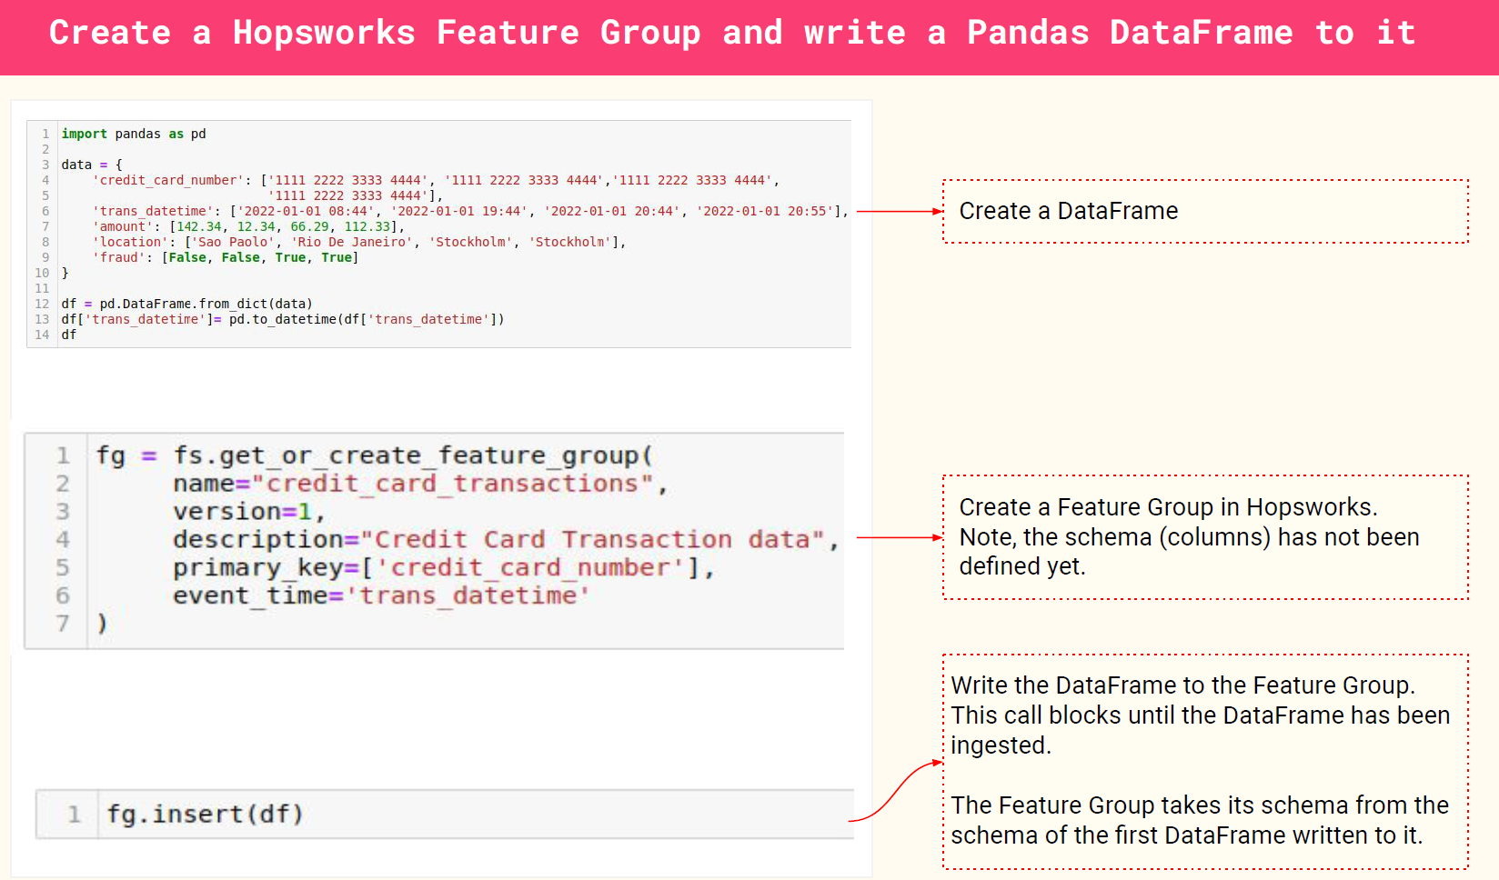The height and width of the screenshot is (880, 1499).
Task: Click the 'location' list line with Stockholm
Action: tap(359, 242)
